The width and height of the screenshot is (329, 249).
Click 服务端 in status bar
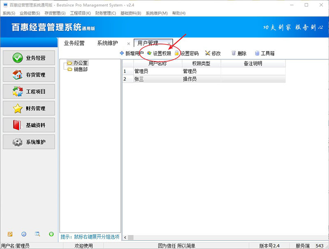click(303, 246)
